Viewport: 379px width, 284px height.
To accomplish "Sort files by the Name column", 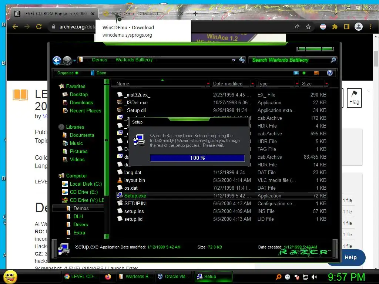I will [x=123, y=84].
